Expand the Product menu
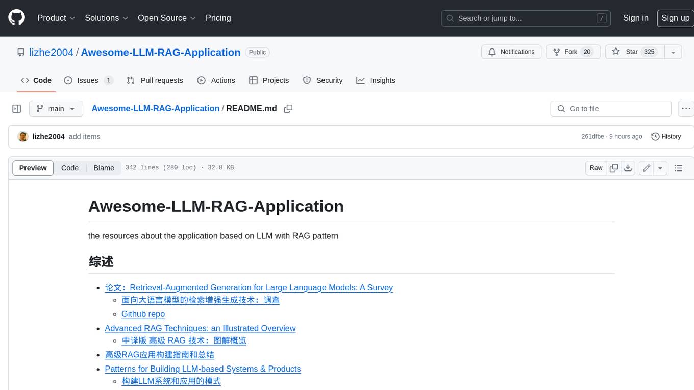The image size is (694, 390). click(56, 18)
